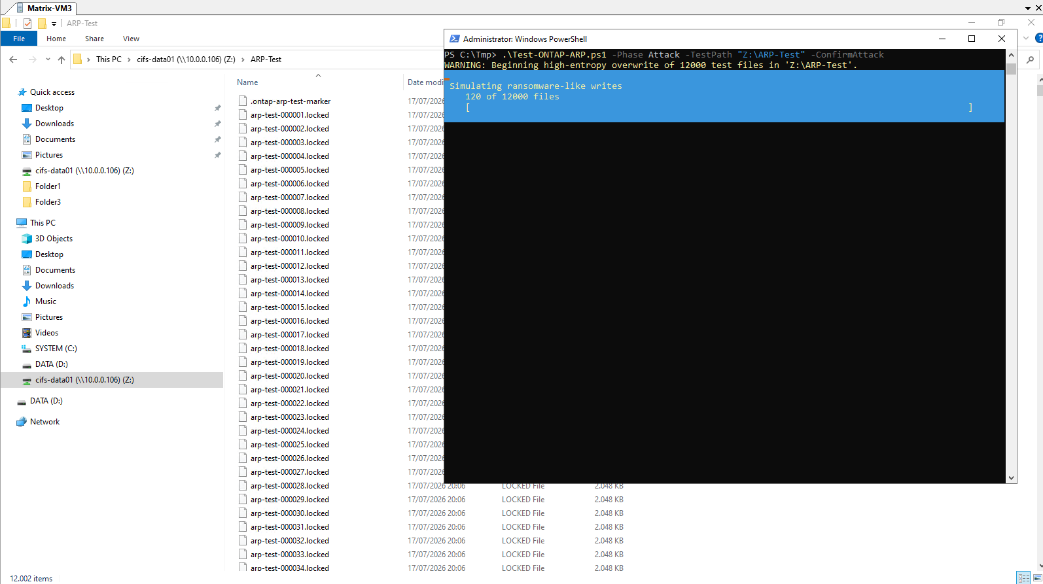Open Network in navigation pane
This screenshot has height=584, width=1043.
pyautogui.click(x=44, y=422)
